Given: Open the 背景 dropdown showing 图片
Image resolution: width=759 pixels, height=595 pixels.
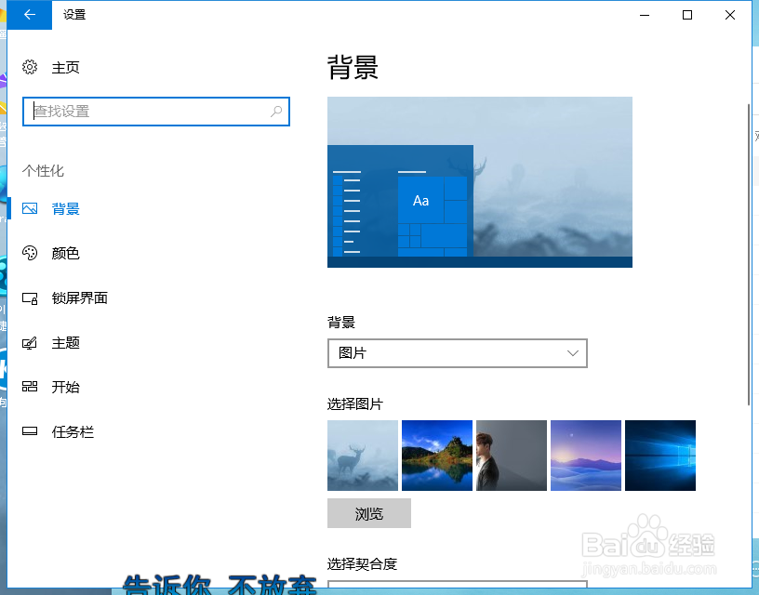Looking at the screenshot, I should pyautogui.click(x=457, y=353).
